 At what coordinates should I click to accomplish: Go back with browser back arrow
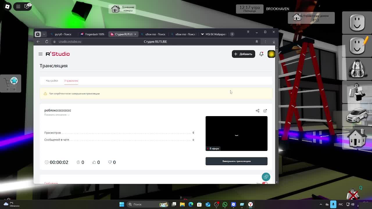(38, 42)
